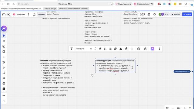
Task: Open the Noto Sans font dropdown
Action: [80, 49]
